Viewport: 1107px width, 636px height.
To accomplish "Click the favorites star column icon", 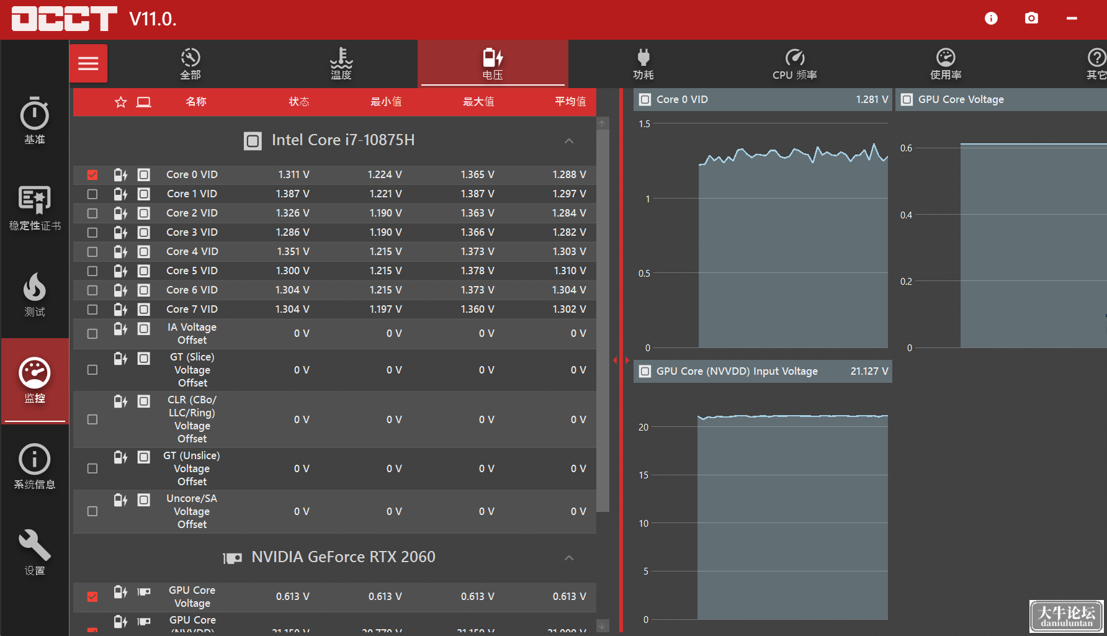I will coord(120,102).
